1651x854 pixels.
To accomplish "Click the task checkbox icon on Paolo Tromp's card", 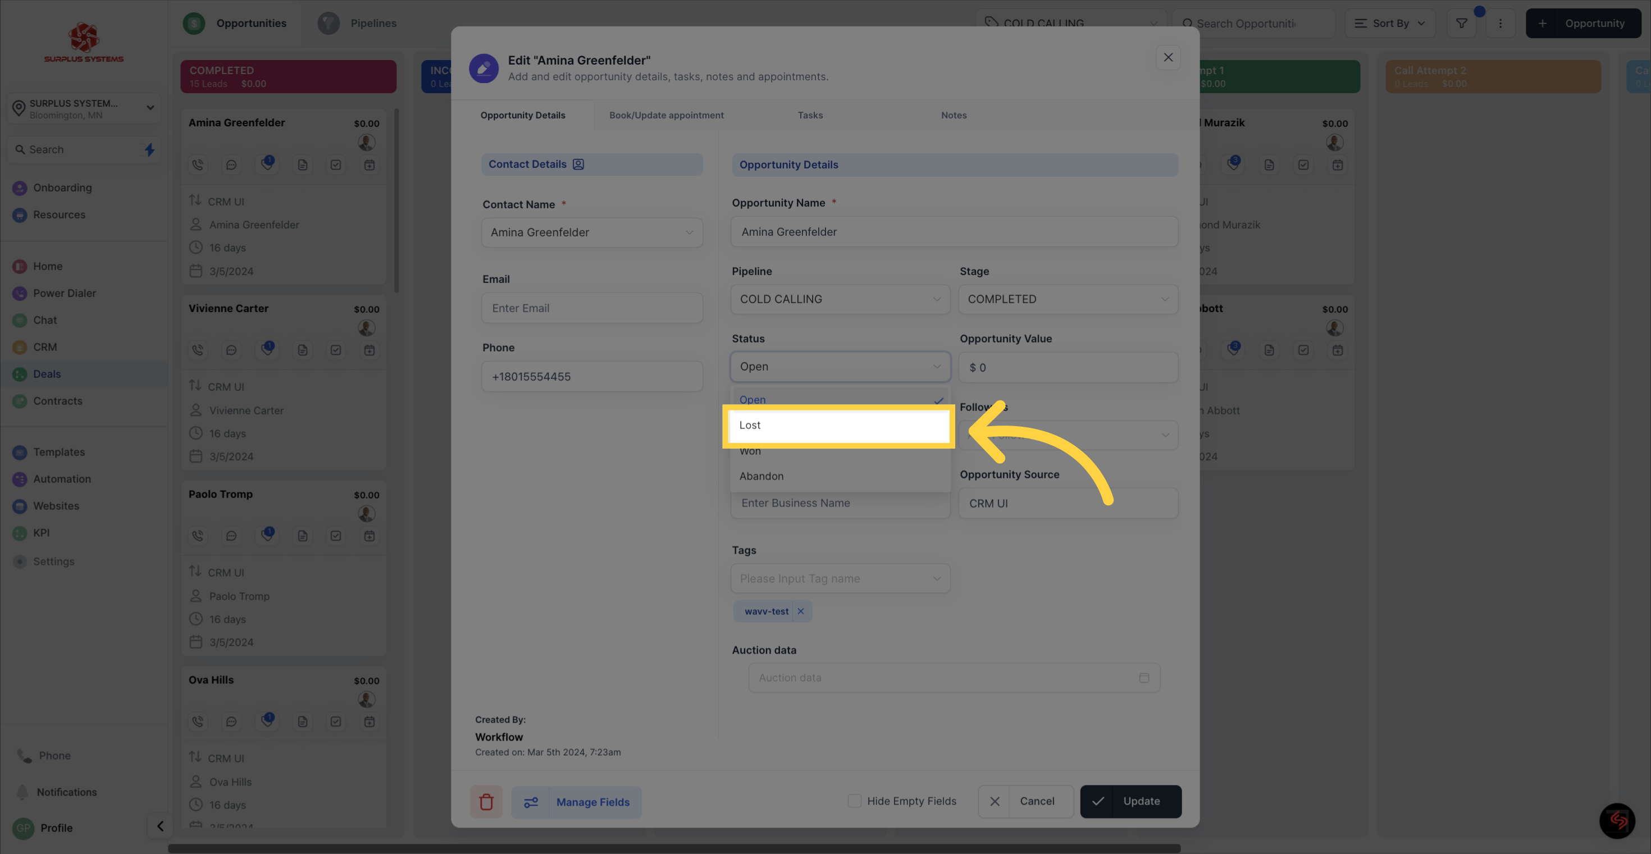I will click(x=336, y=536).
